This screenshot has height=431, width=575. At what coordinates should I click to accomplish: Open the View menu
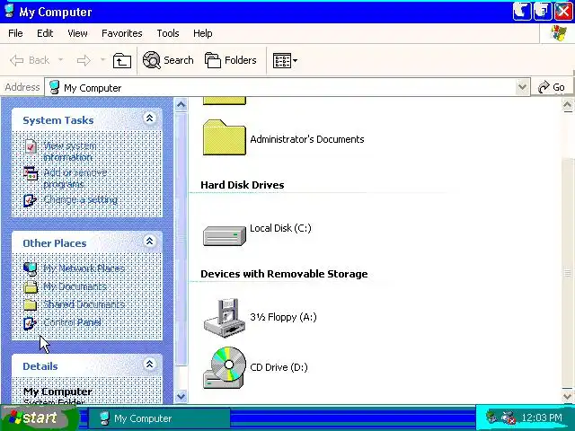[77, 33]
